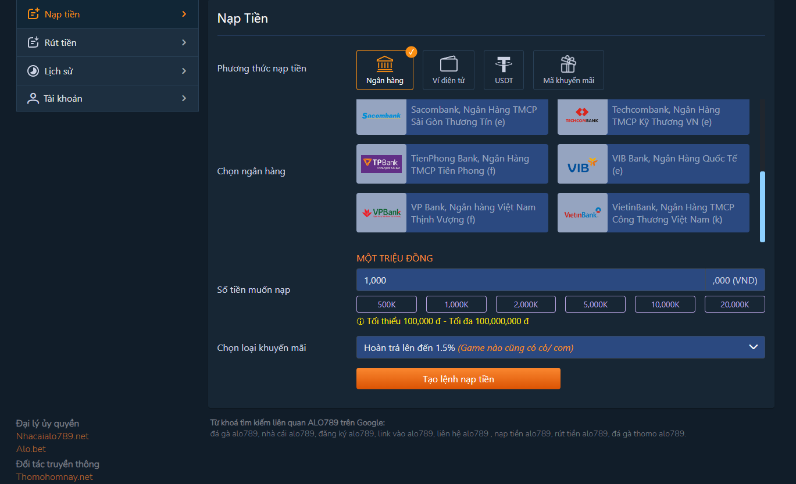Click the bank building icon
This screenshot has height=484, width=796.
click(x=385, y=64)
